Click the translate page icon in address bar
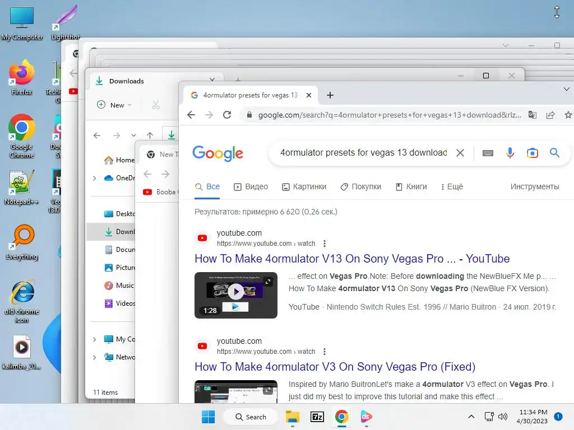The image size is (574, 430). pyautogui.click(x=533, y=115)
